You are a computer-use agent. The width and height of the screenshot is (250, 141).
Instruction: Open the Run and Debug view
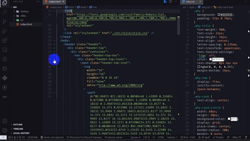5,31
